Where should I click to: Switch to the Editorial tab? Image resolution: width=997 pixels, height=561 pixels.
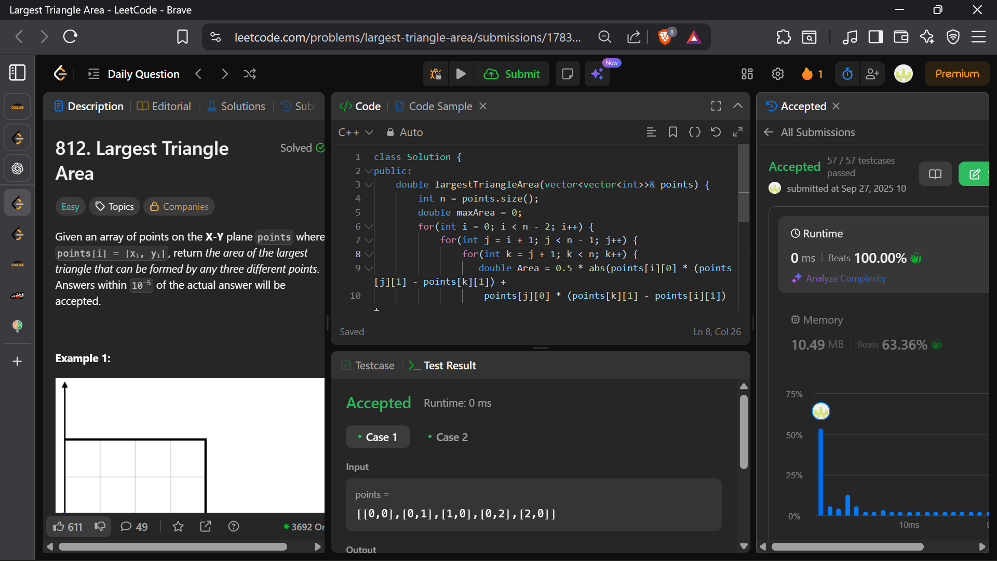click(x=164, y=106)
